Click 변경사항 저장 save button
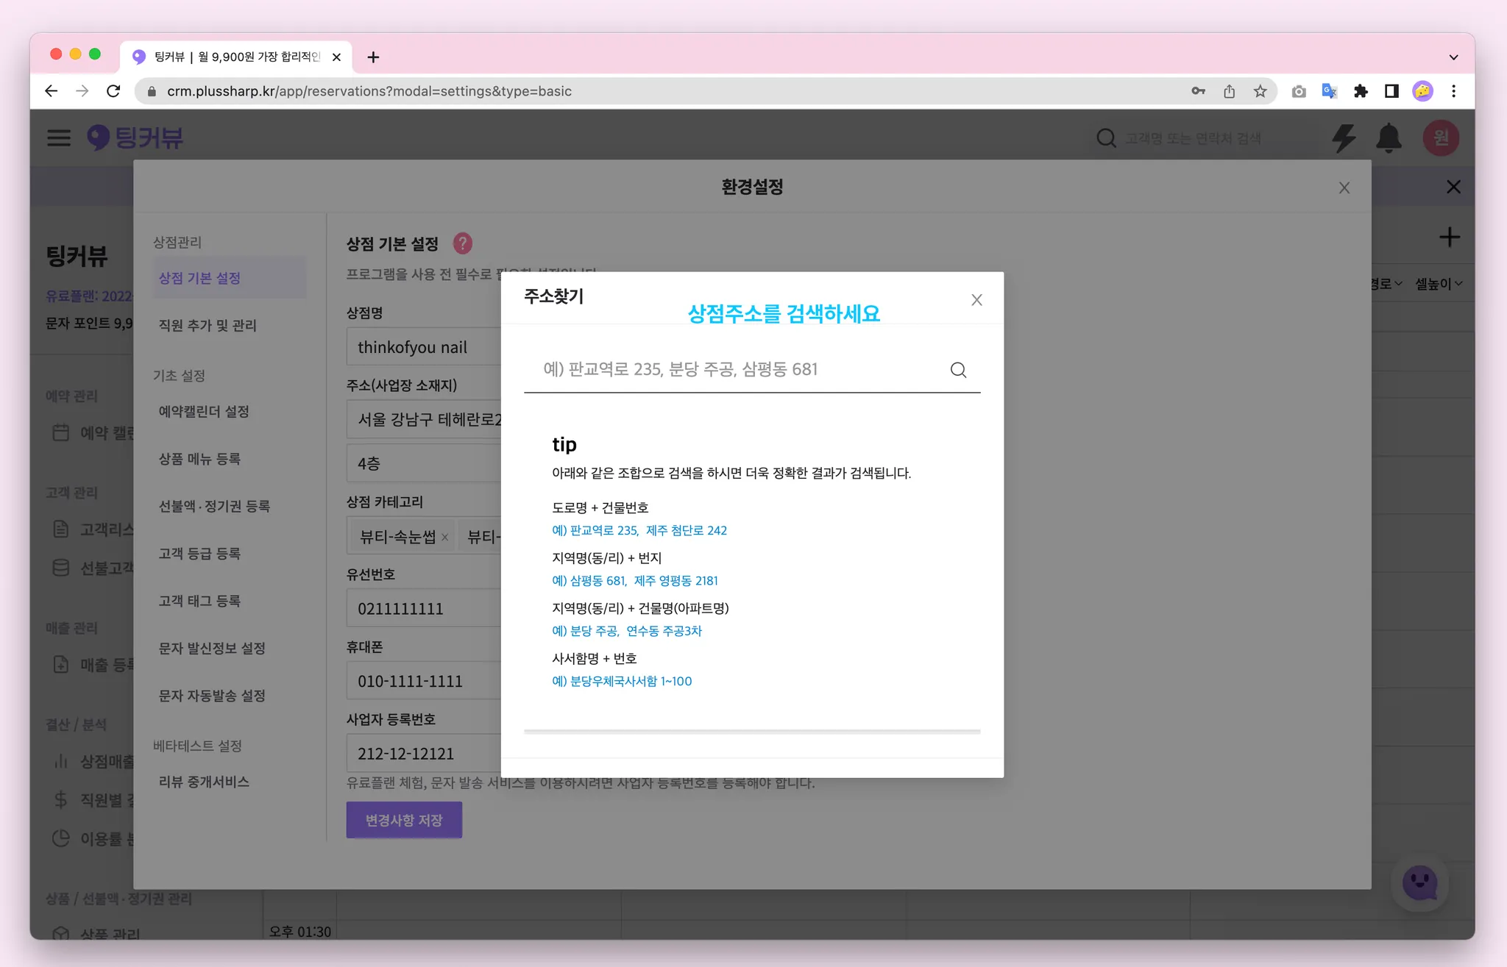 click(404, 820)
